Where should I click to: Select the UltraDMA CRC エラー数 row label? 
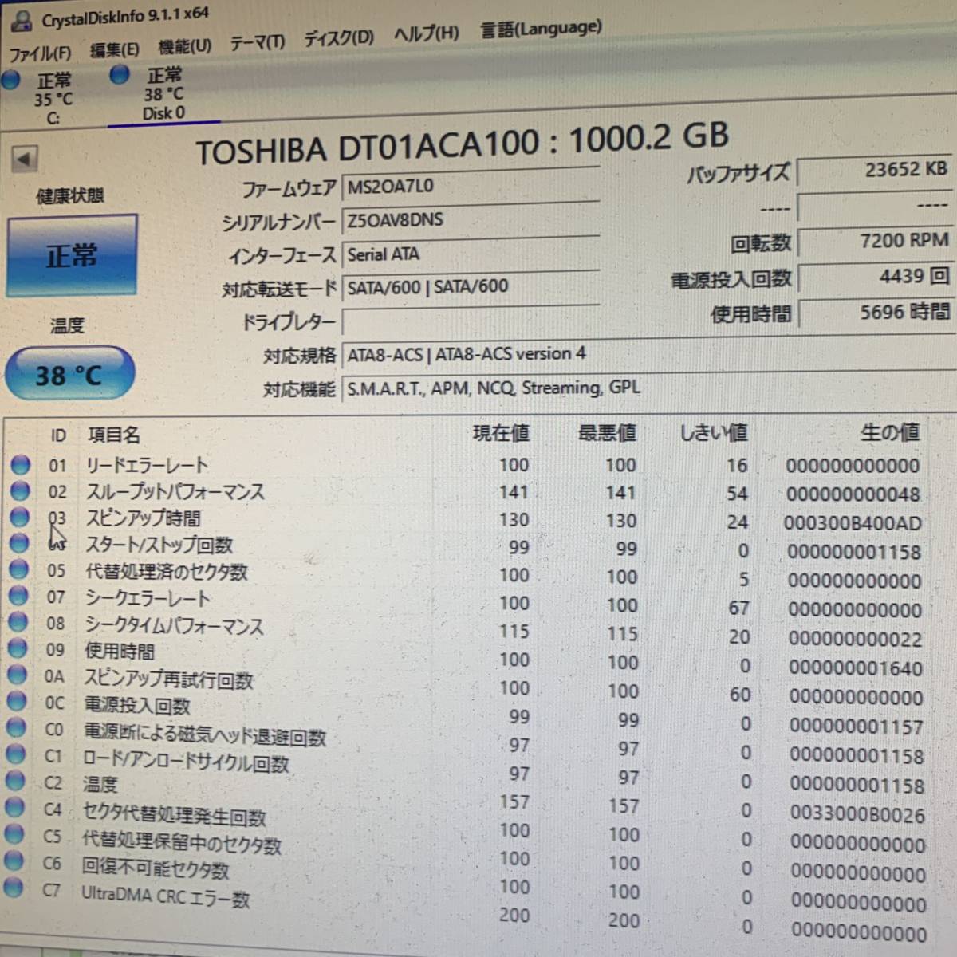(x=165, y=896)
